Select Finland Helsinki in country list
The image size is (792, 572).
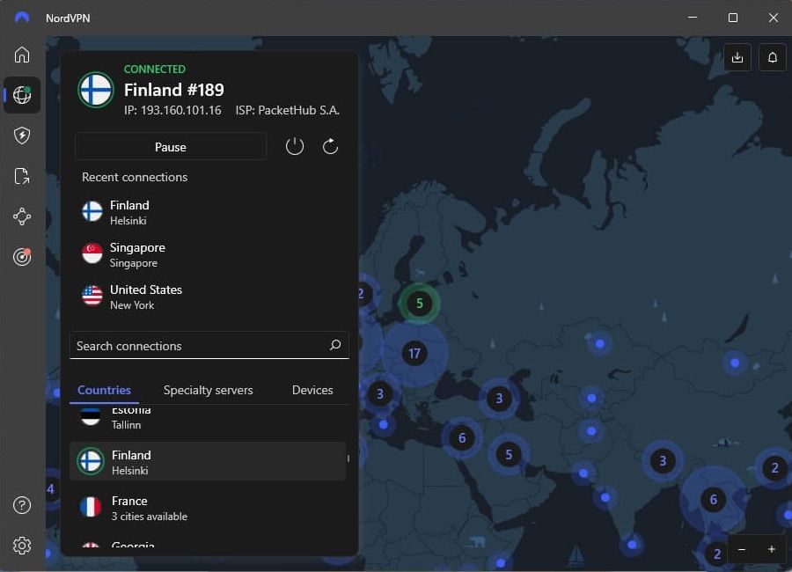pos(208,461)
